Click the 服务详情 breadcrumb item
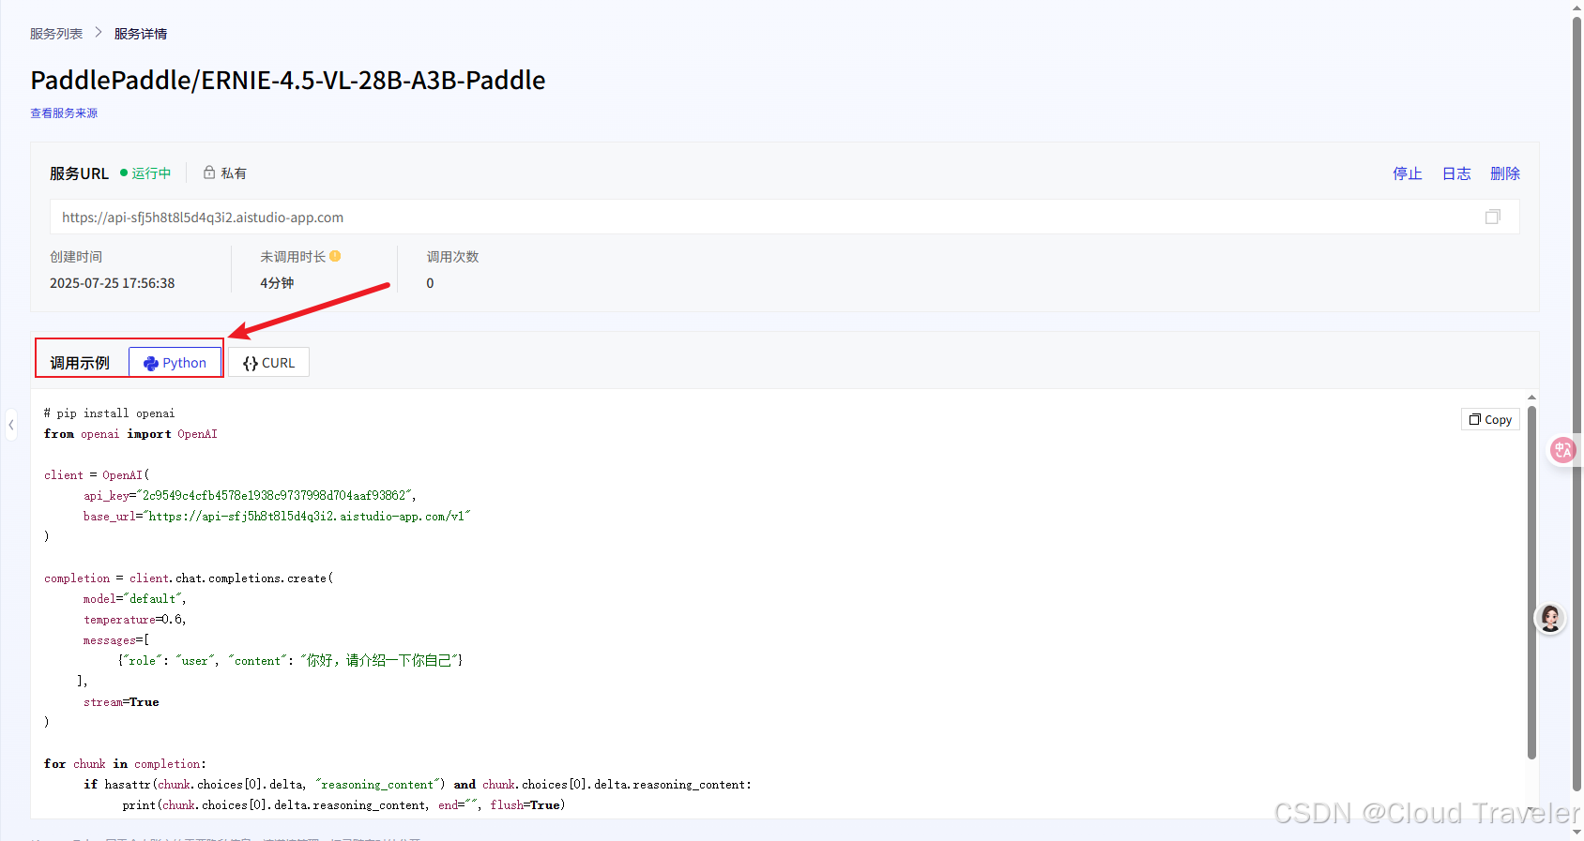This screenshot has height=841, width=1584. [x=141, y=34]
